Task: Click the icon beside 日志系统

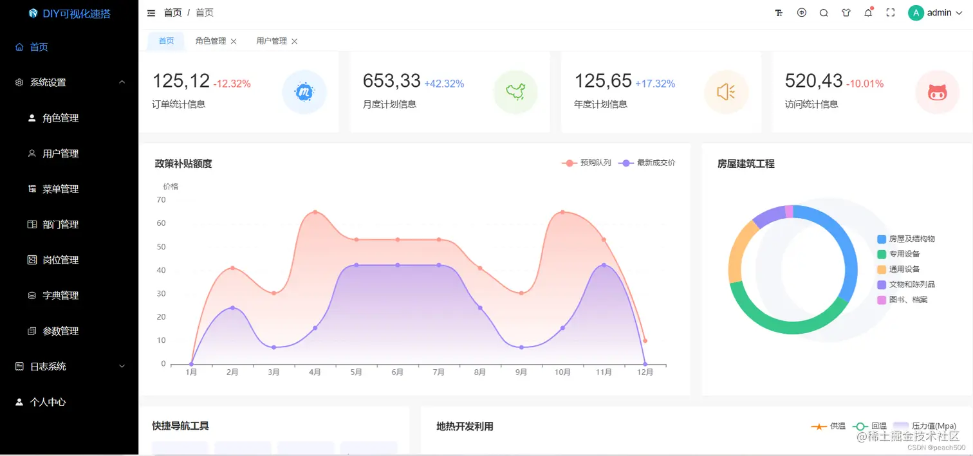Action: 19,366
